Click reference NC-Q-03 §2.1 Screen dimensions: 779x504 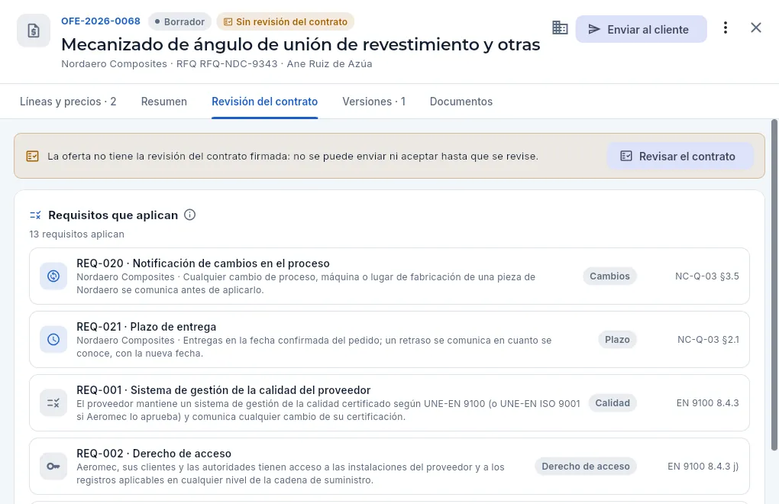tap(708, 340)
